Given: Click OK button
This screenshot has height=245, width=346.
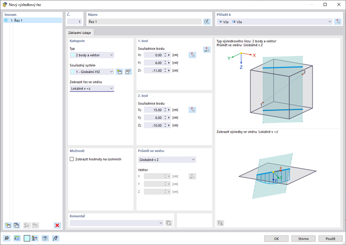Looking at the screenshot, I should (276, 239).
